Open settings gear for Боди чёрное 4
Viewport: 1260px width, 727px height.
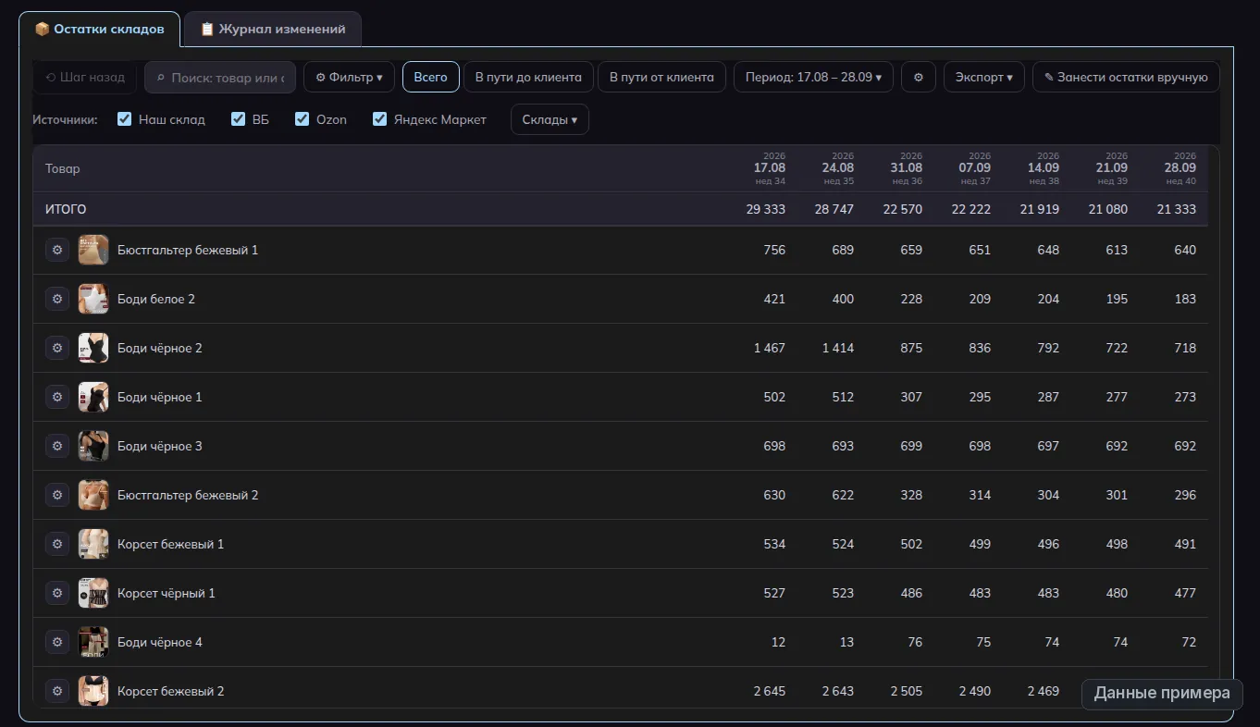[x=57, y=642]
